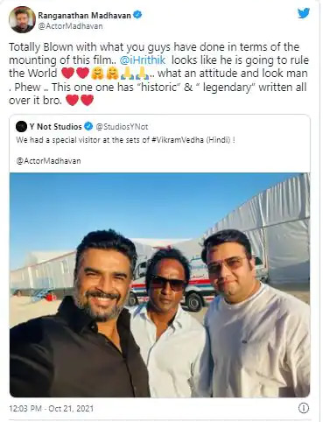Click the quoted tweet text about special visitor
This screenshot has height=422, width=323.
tap(125, 140)
